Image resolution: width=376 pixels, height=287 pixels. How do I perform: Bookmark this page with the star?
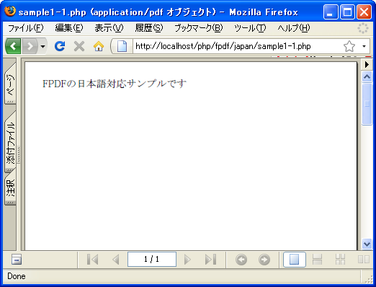[349, 46]
